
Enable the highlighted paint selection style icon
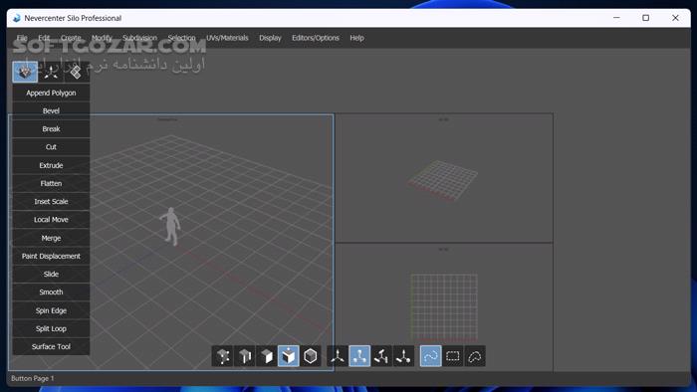click(431, 356)
